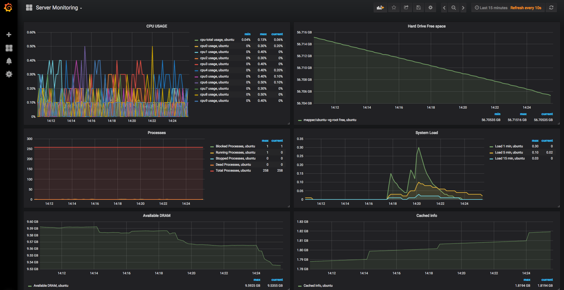564x290 pixels.
Task: Click cpu3 usage legend color swatch
Action: pyautogui.click(x=196, y=64)
